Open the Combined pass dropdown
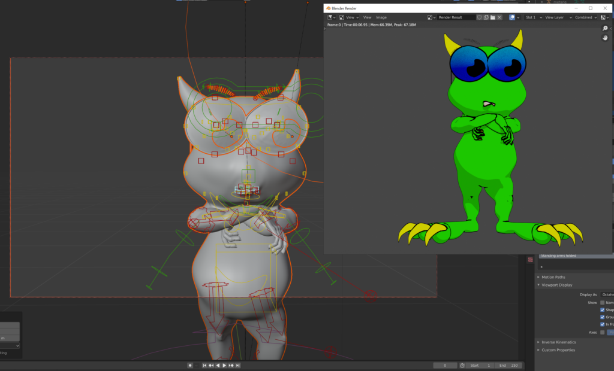The image size is (614, 371). [585, 17]
